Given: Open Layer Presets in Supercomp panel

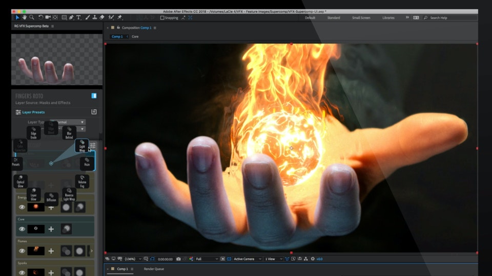Looking at the screenshot, I should [33, 112].
